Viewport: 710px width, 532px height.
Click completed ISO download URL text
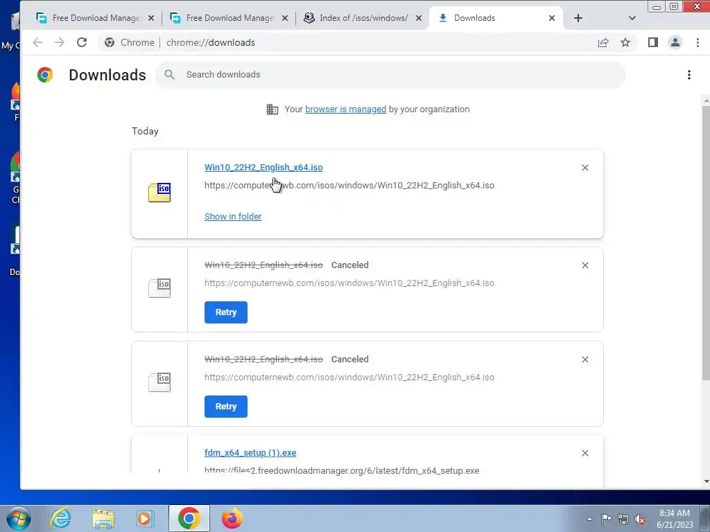[349, 186]
